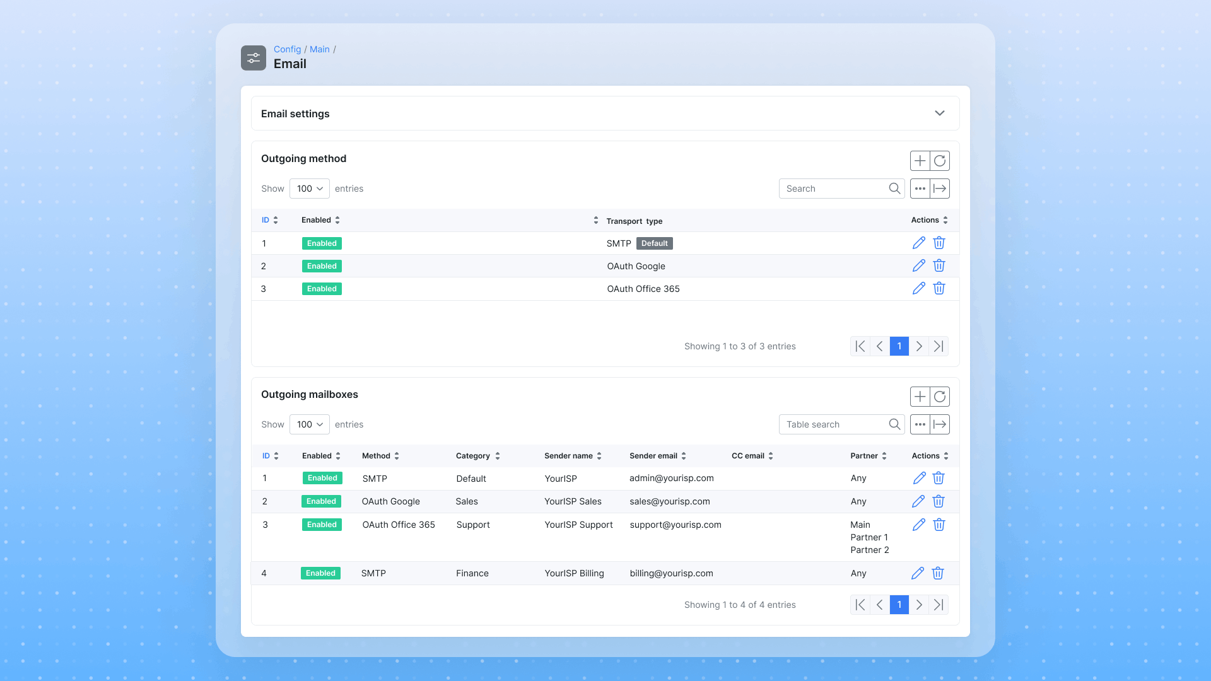Image resolution: width=1211 pixels, height=681 pixels.
Task: Edit the OAuth Office 365 outgoing method
Action: (x=919, y=288)
